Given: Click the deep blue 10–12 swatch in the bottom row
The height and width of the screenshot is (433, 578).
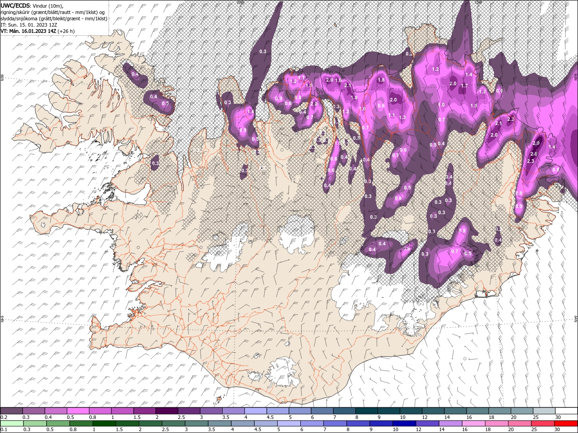Looking at the screenshot, I should click(x=403, y=424).
